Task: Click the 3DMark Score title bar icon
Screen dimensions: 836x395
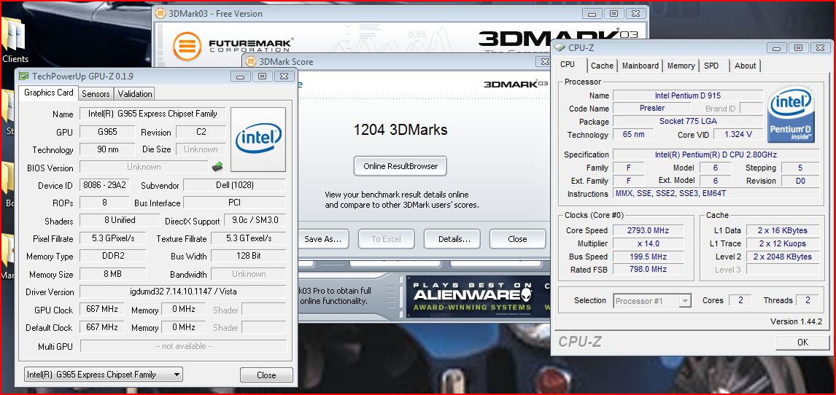Action: point(251,62)
